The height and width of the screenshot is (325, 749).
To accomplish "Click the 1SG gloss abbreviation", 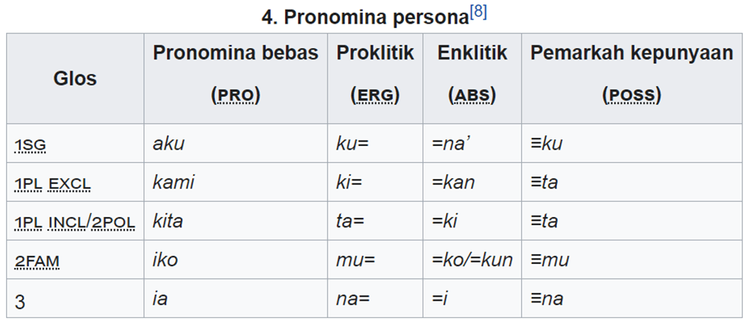I will pos(30,144).
